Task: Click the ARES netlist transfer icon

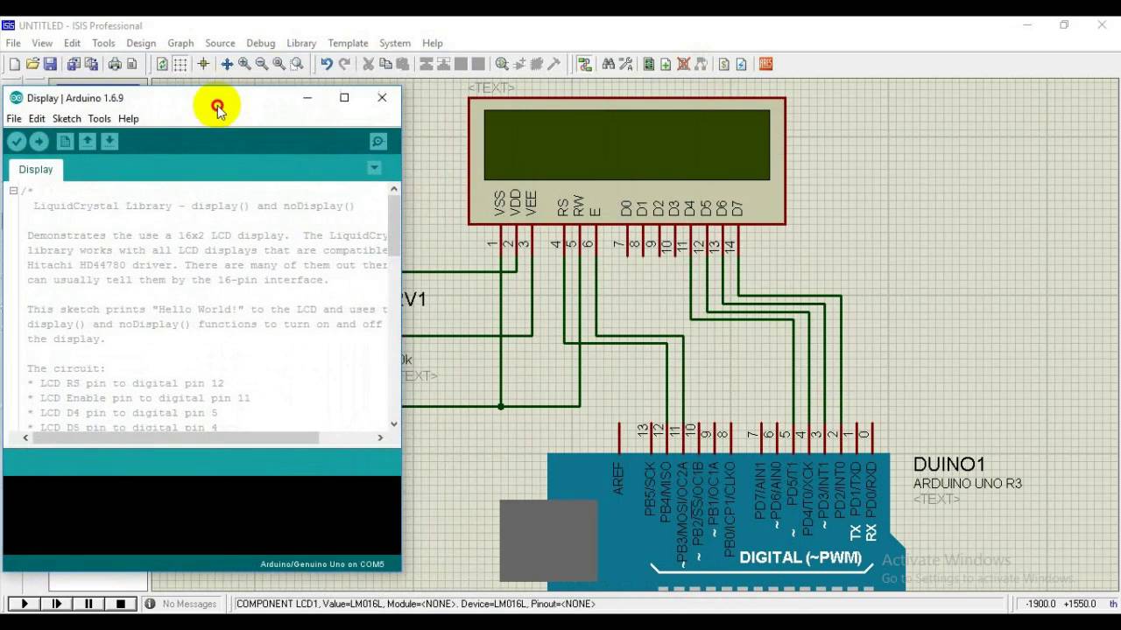Action: point(765,64)
